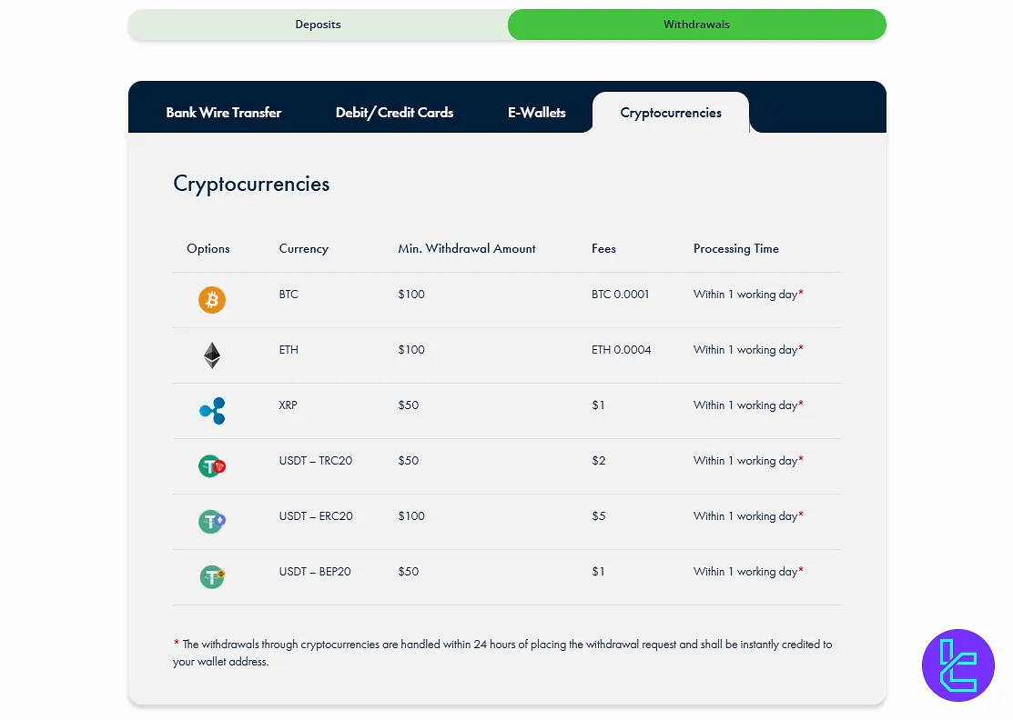Click the $2 fee for USDT TRC20
Screen dimensions: 1013x720
click(598, 461)
